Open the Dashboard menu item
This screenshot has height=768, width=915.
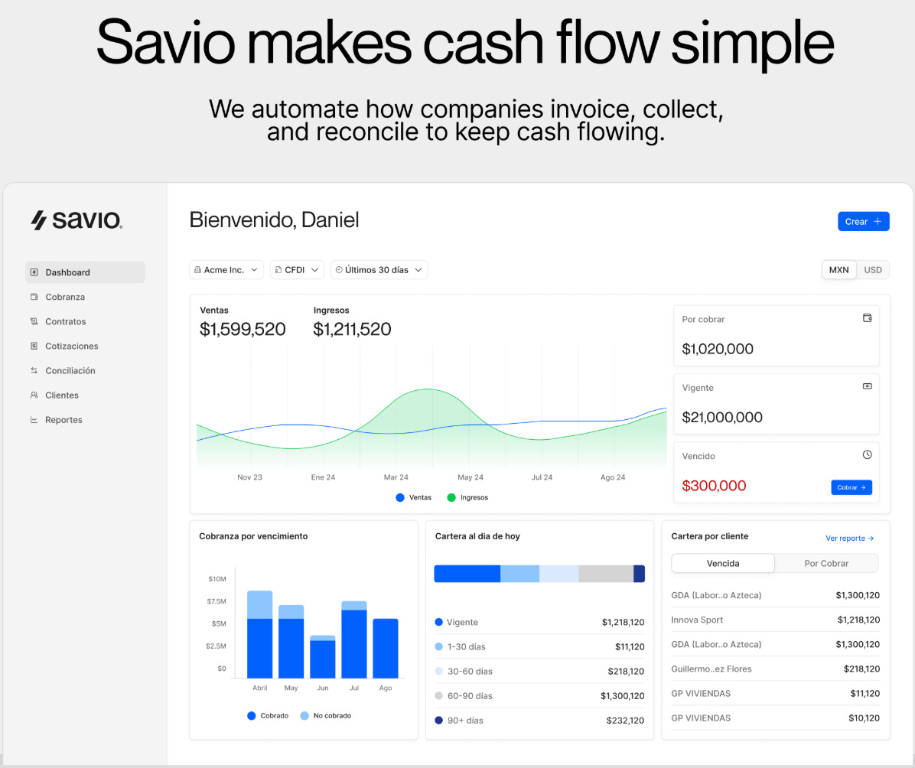coord(85,272)
